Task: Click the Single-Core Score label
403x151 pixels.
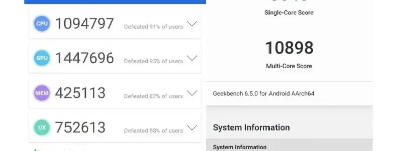Action: (289, 12)
